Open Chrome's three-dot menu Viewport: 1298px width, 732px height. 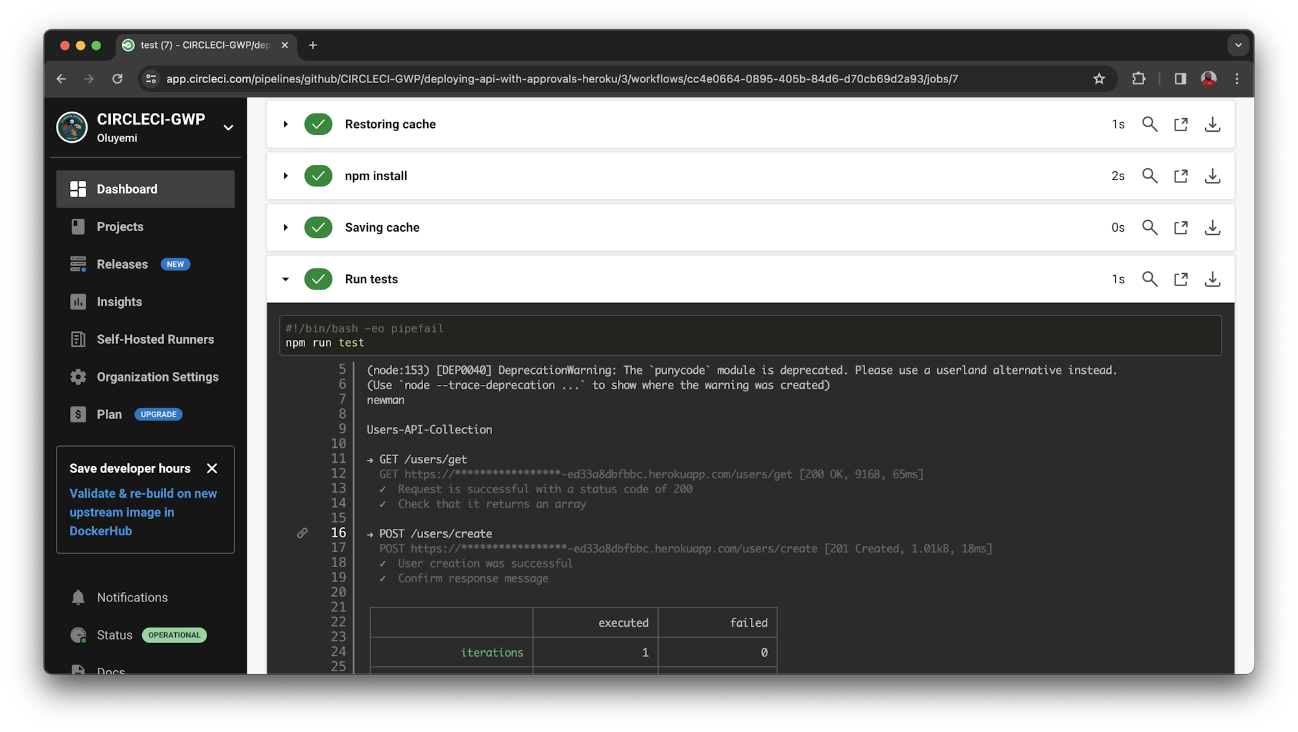[1237, 79]
